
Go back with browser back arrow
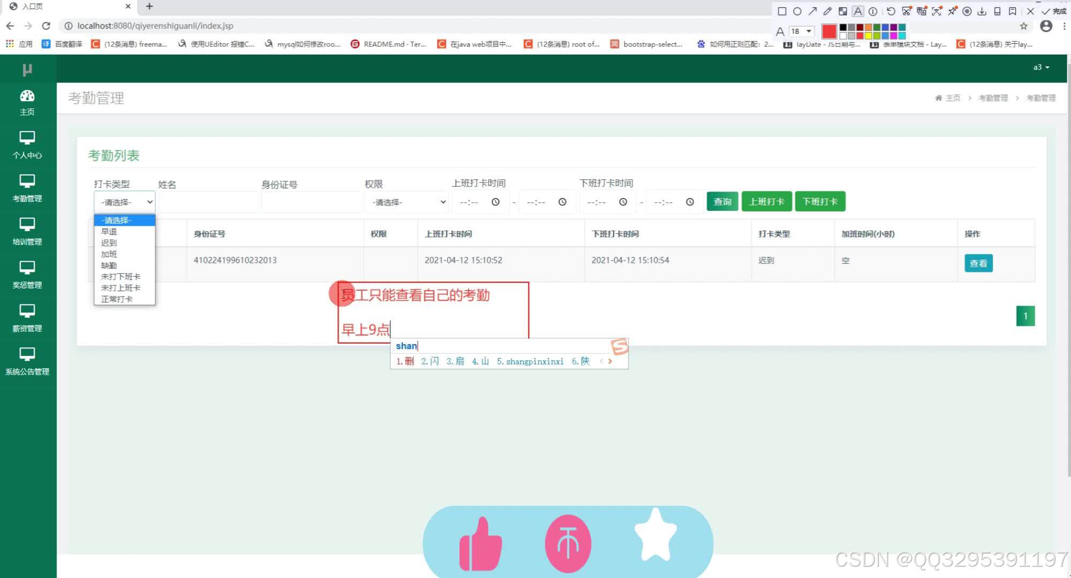click(10, 26)
